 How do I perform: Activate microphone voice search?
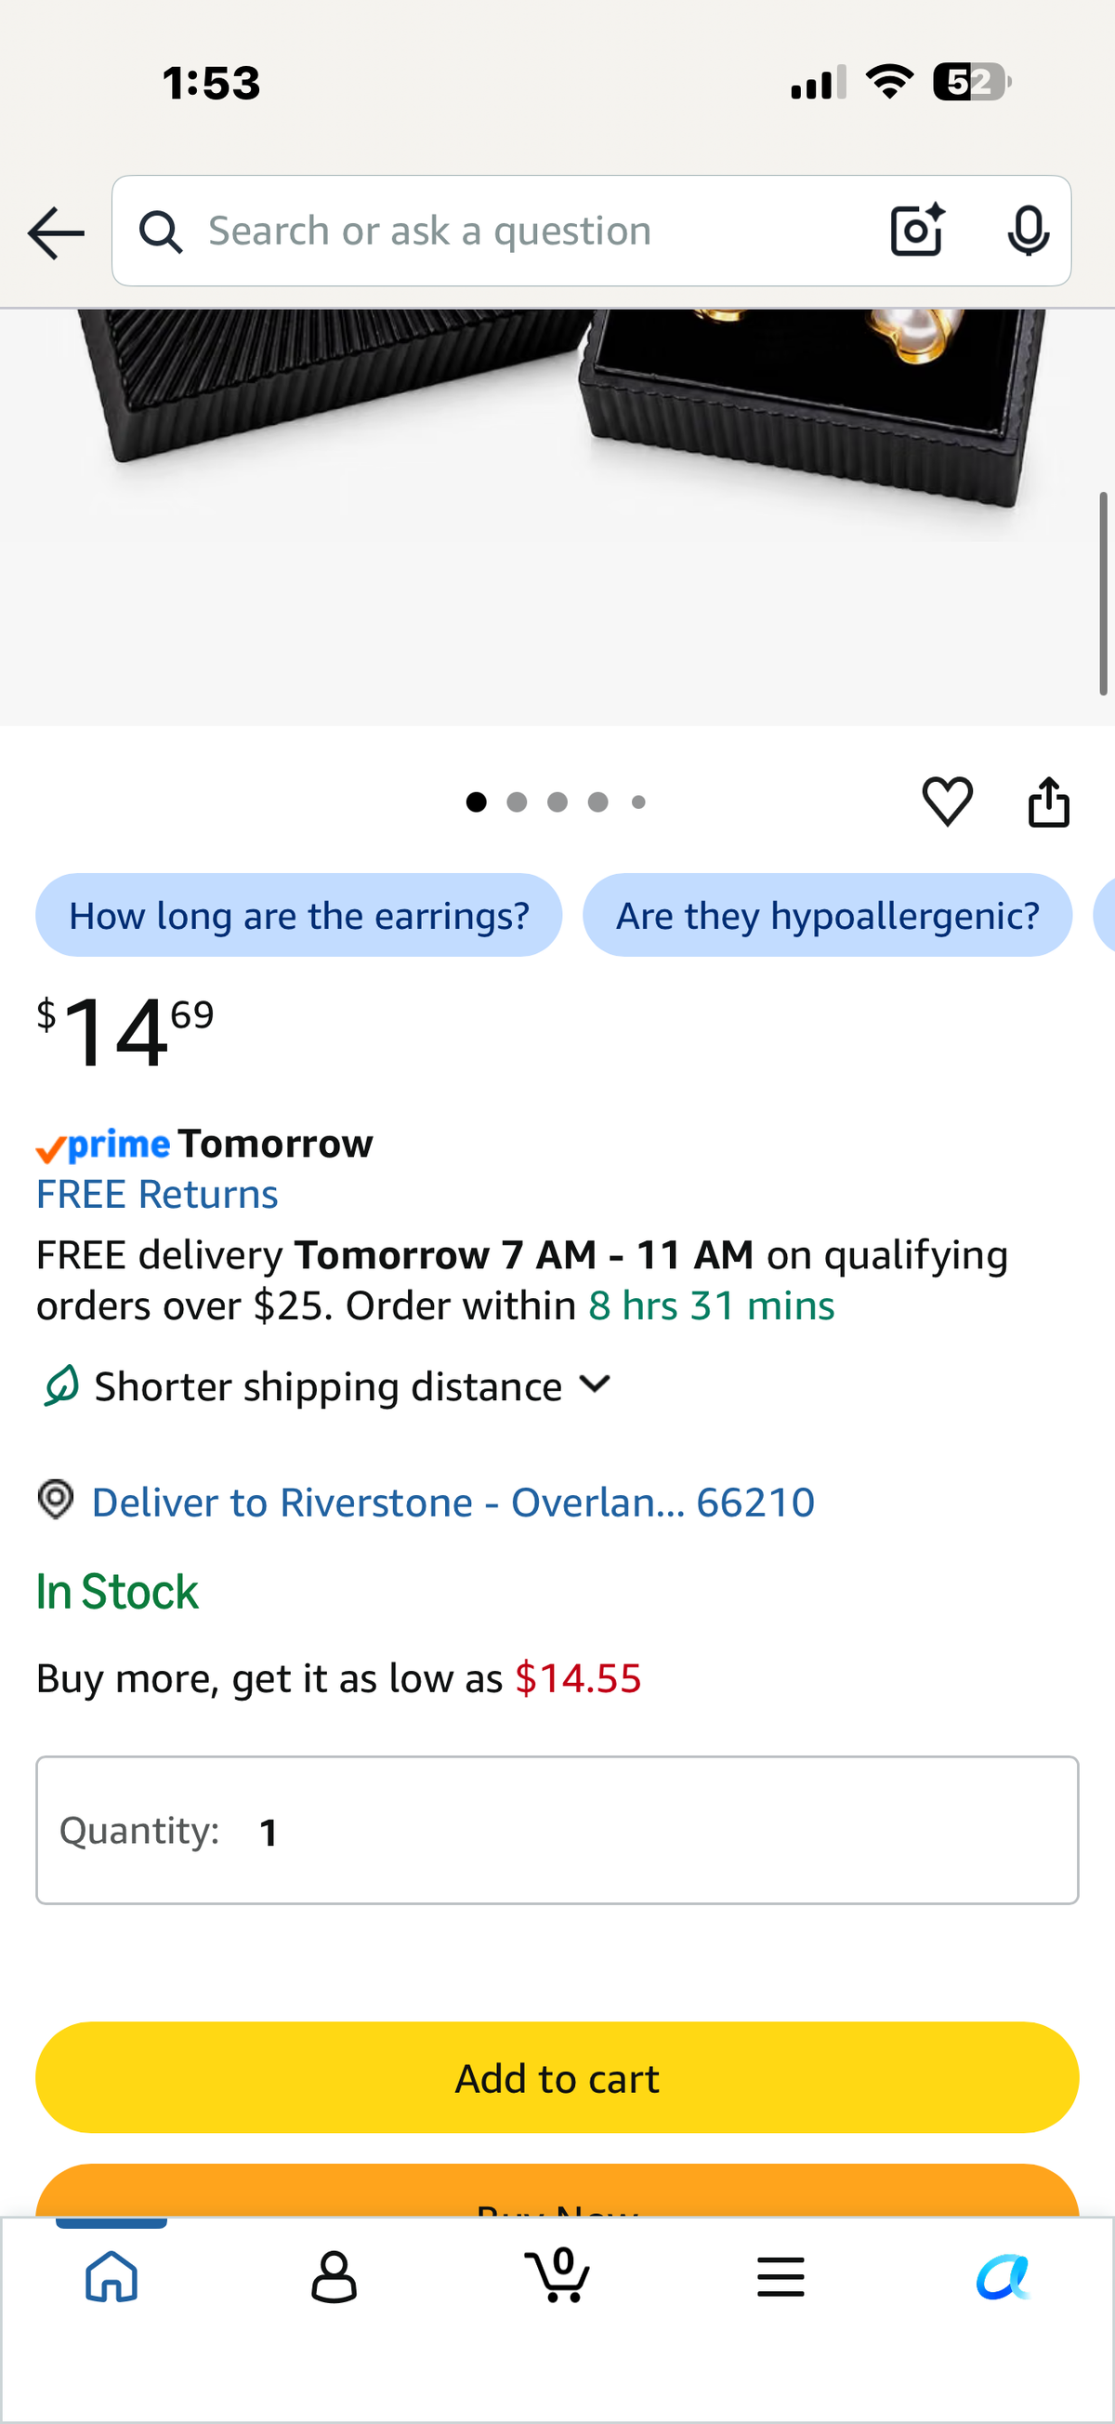pyautogui.click(x=1028, y=231)
